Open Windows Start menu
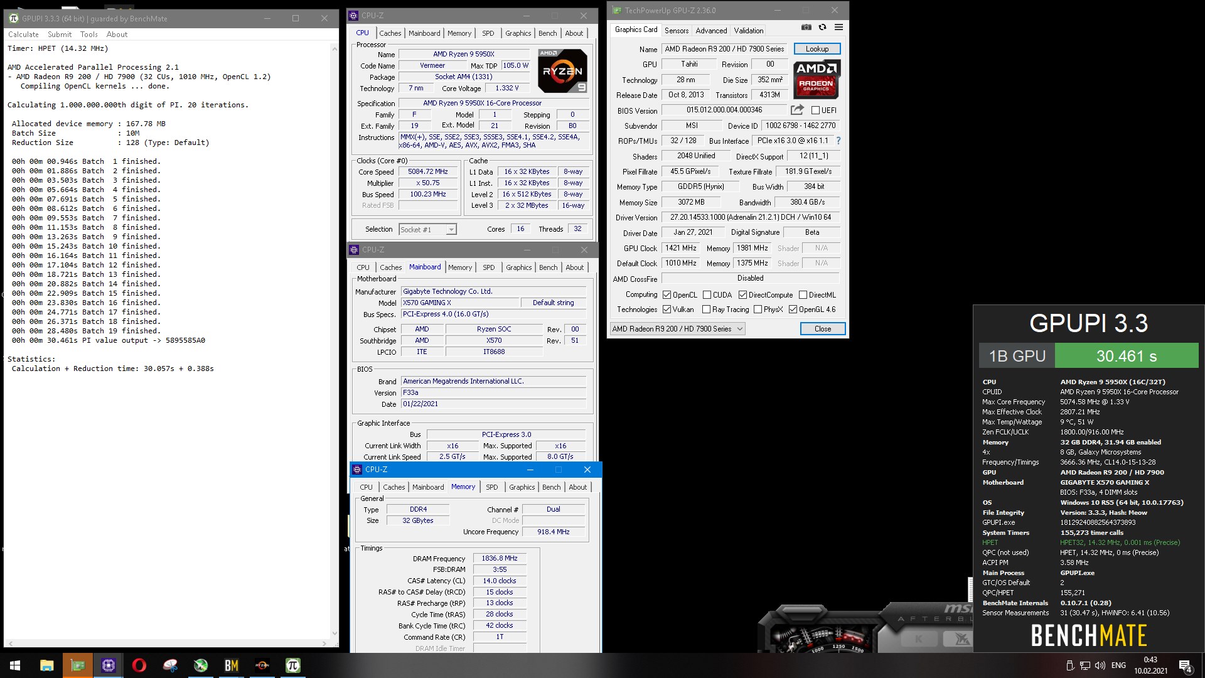The height and width of the screenshot is (678, 1205). (15, 665)
